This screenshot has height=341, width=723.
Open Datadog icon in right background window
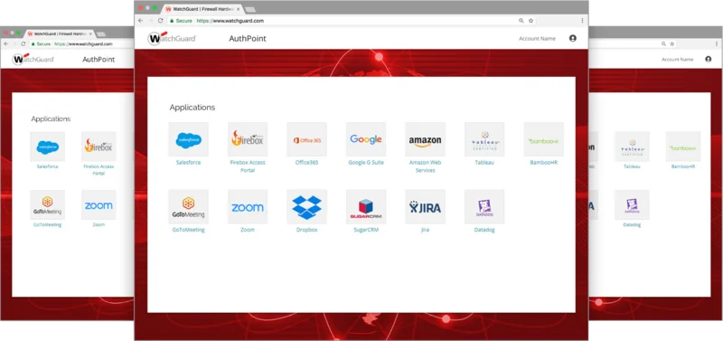(632, 205)
